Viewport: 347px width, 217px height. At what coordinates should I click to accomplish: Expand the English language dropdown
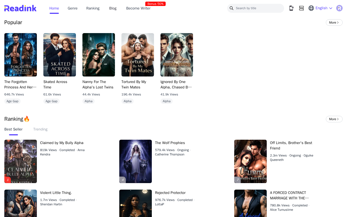pos(324,8)
